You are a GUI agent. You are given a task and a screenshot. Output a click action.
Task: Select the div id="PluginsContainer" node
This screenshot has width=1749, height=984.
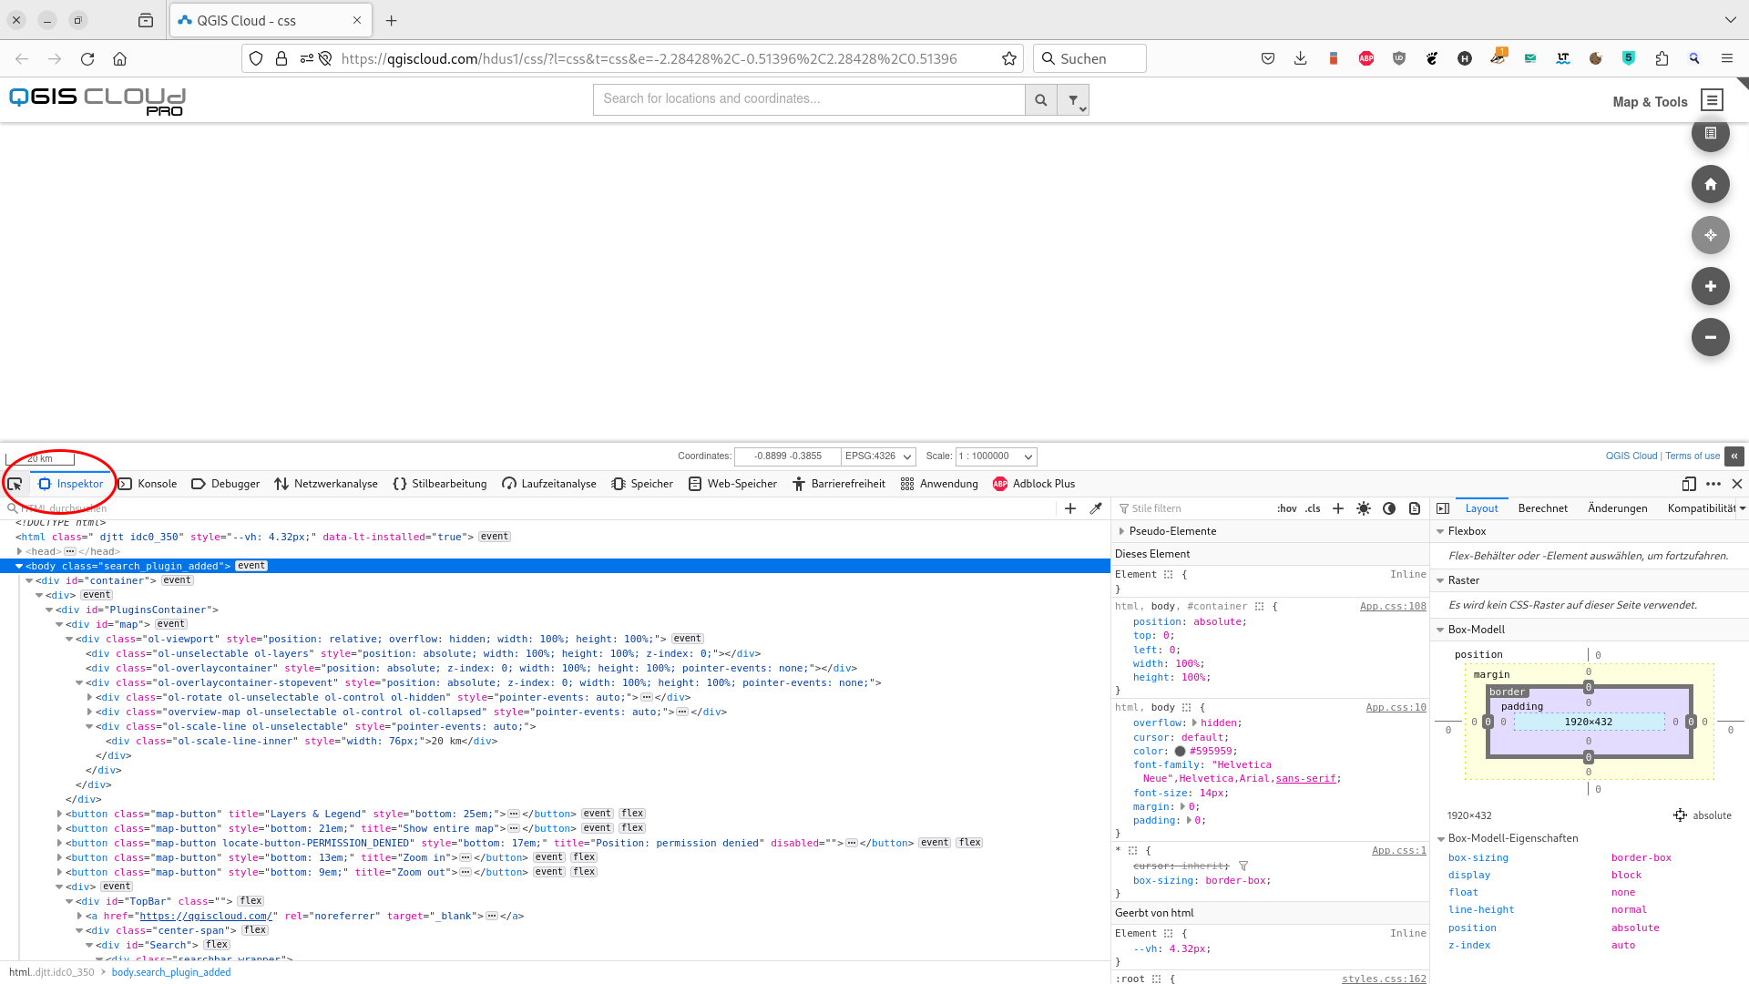137,610
